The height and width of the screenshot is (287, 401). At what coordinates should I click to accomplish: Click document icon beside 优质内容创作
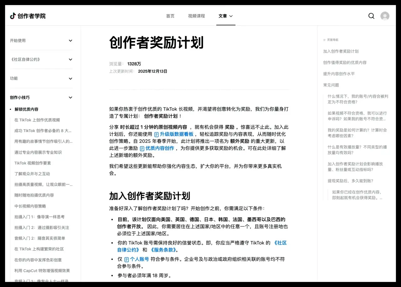click(142, 148)
